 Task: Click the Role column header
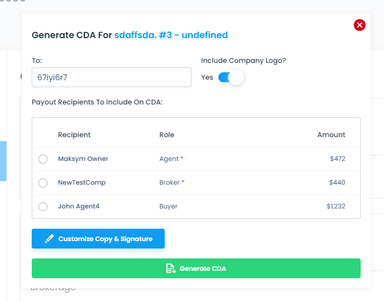[x=167, y=135]
